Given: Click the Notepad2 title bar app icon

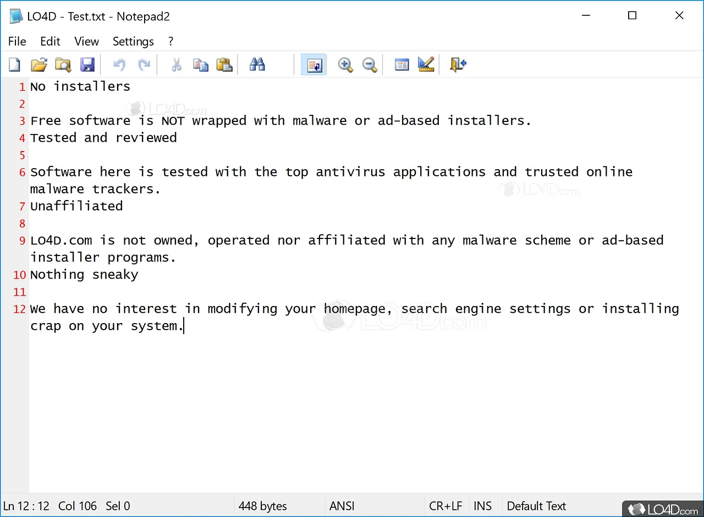Looking at the screenshot, I should 16,16.
